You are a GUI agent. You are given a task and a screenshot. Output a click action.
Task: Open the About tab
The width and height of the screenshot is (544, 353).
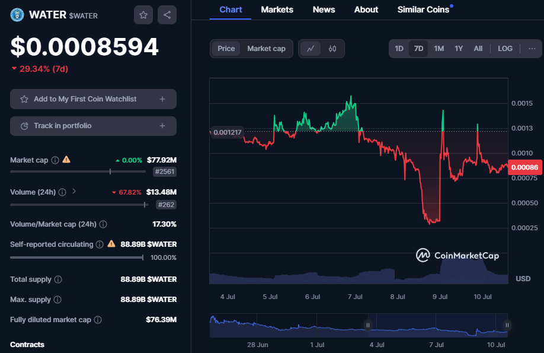pyautogui.click(x=366, y=9)
